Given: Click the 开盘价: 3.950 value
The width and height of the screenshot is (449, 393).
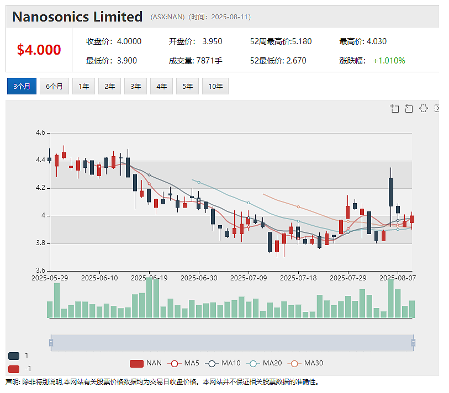Looking at the screenshot, I should 196,41.
